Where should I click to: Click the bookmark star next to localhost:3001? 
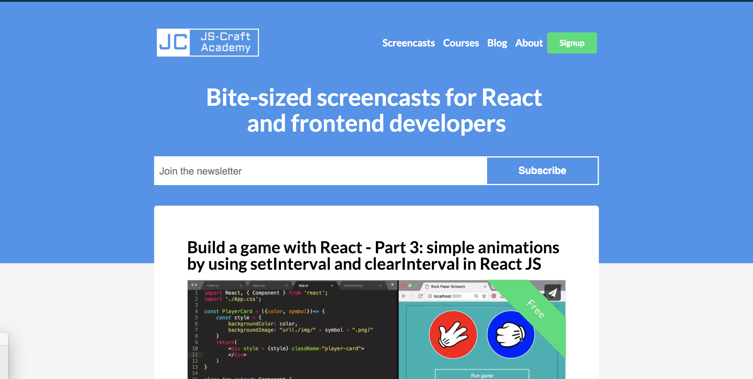click(484, 296)
